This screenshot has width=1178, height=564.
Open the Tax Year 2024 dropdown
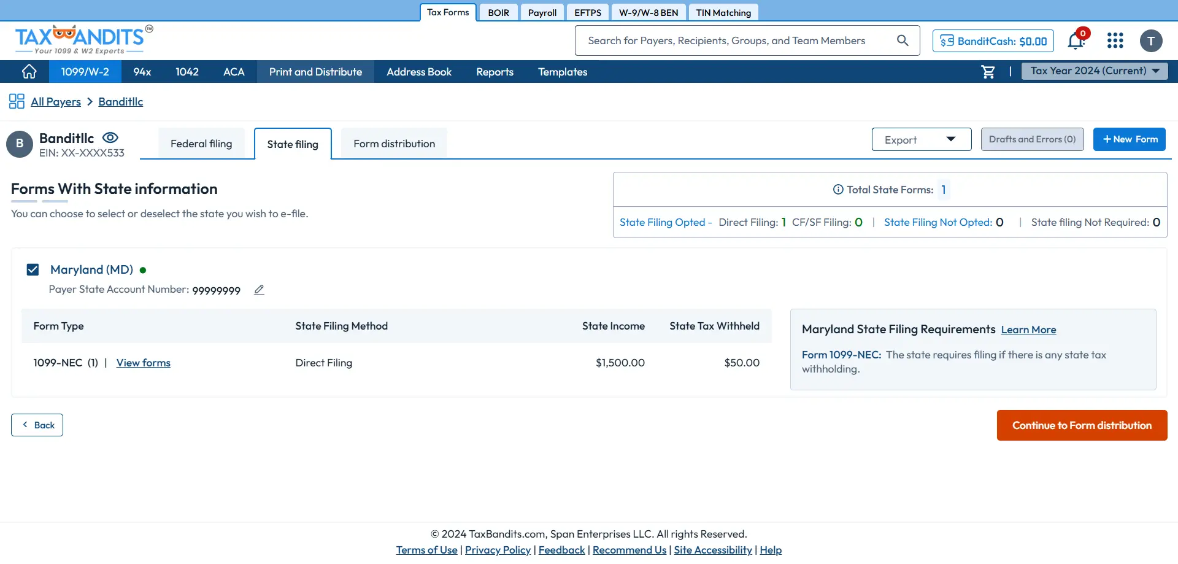pos(1095,71)
